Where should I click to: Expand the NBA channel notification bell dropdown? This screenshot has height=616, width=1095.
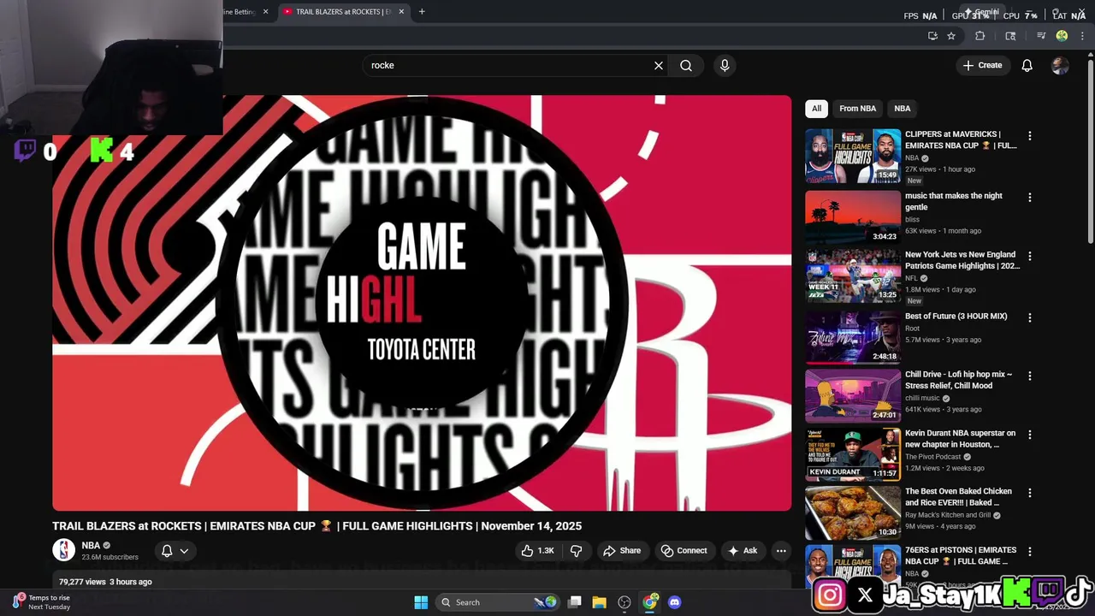175,551
